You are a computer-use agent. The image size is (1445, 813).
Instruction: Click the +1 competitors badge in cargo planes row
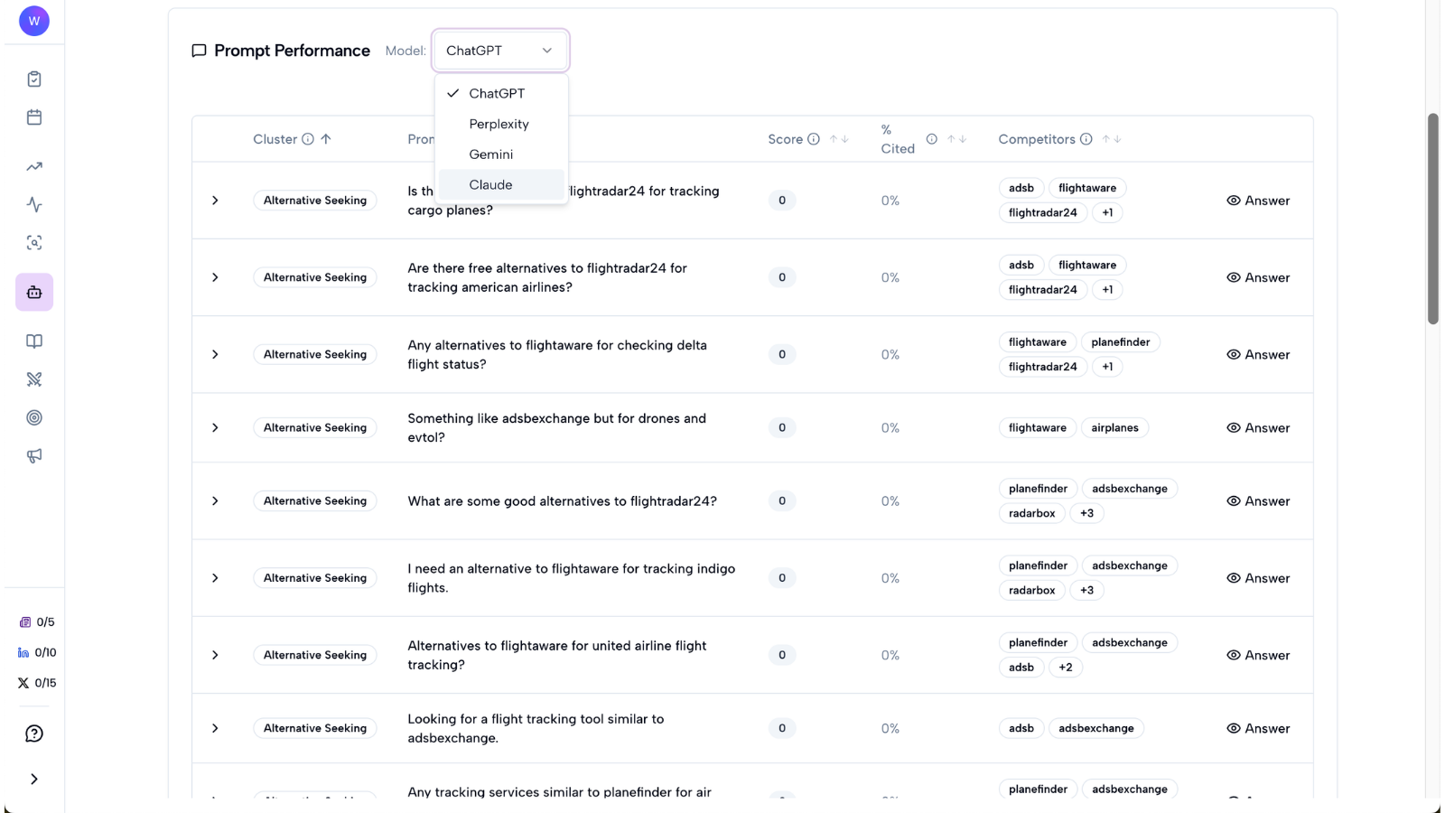tap(1107, 213)
